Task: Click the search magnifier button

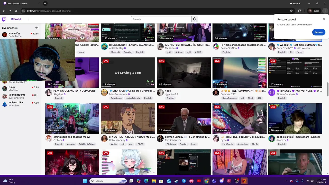Action: pos(195,19)
